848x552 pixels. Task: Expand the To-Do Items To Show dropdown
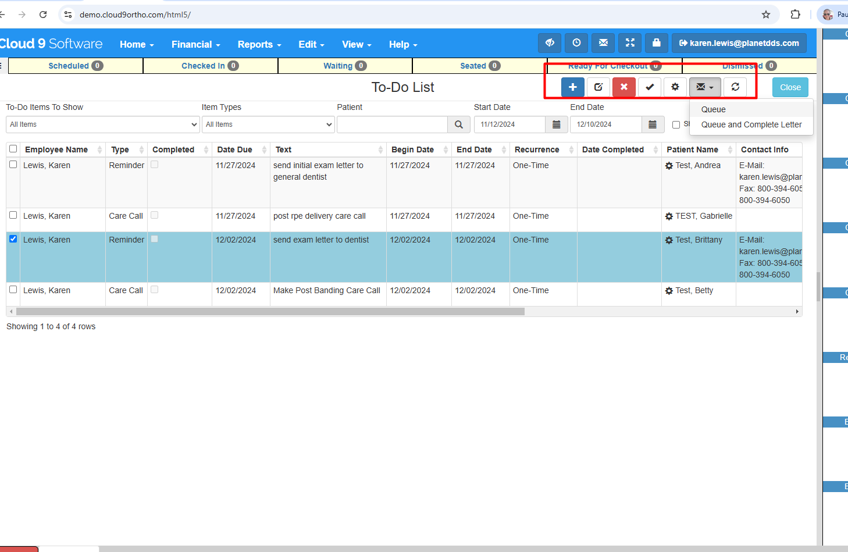[x=103, y=124]
